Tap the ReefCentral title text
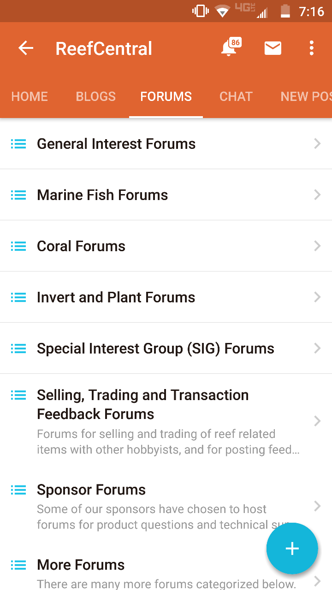332x590 pixels. 104,48
